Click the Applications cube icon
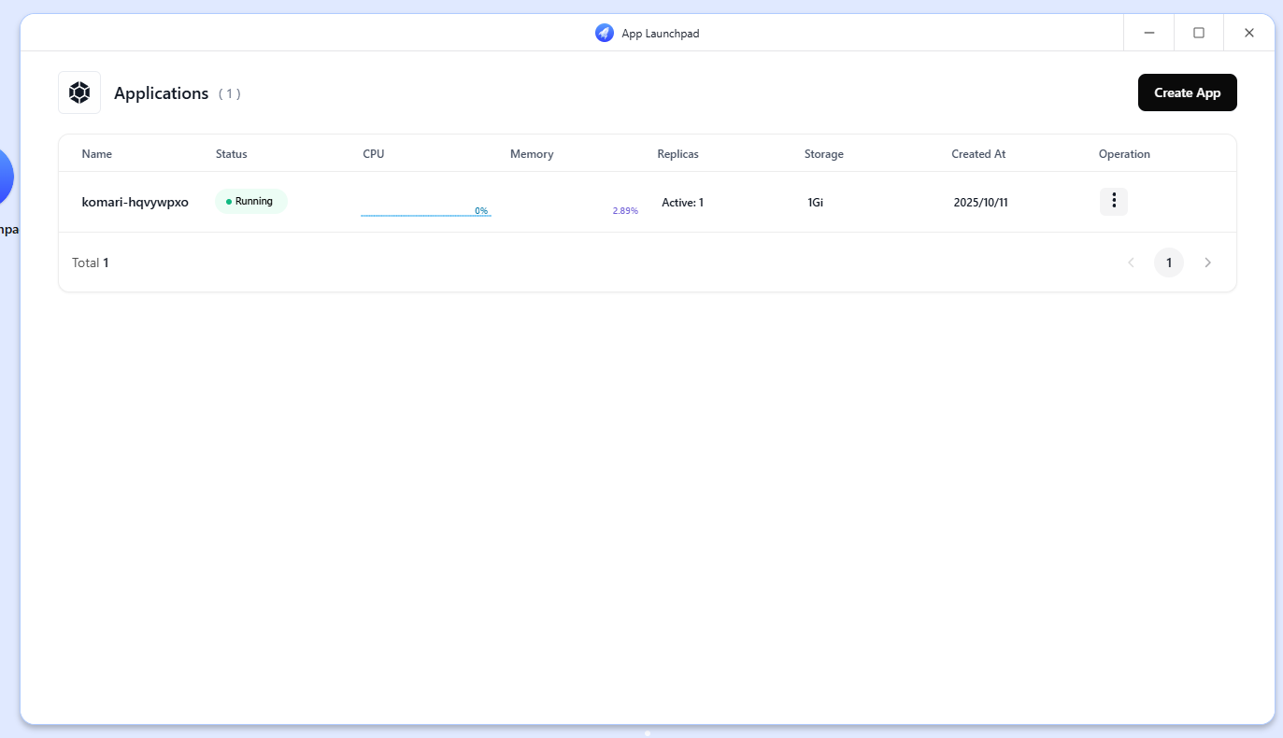Viewport: 1283px width, 738px height. [x=79, y=92]
